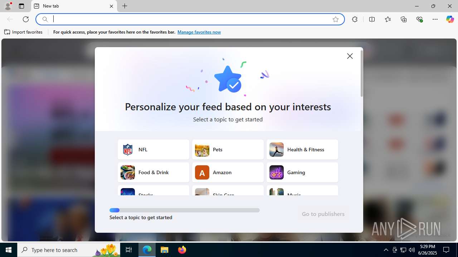Select the Music topic
Image resolution: width=458 pixels, height=257 pixels.
(x=302, y=191)
